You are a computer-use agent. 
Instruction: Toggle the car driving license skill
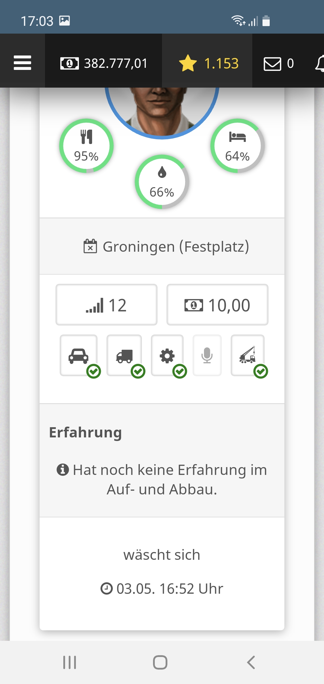coord(79,355)
